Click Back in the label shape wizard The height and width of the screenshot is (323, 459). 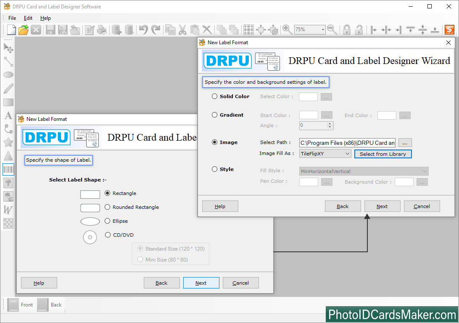click(x=161, y=283)
